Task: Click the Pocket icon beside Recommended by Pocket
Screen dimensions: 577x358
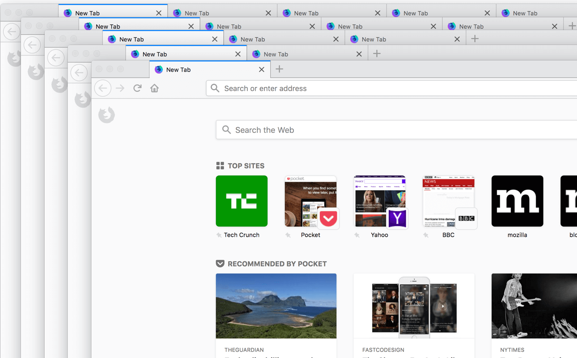Action: 220,264
